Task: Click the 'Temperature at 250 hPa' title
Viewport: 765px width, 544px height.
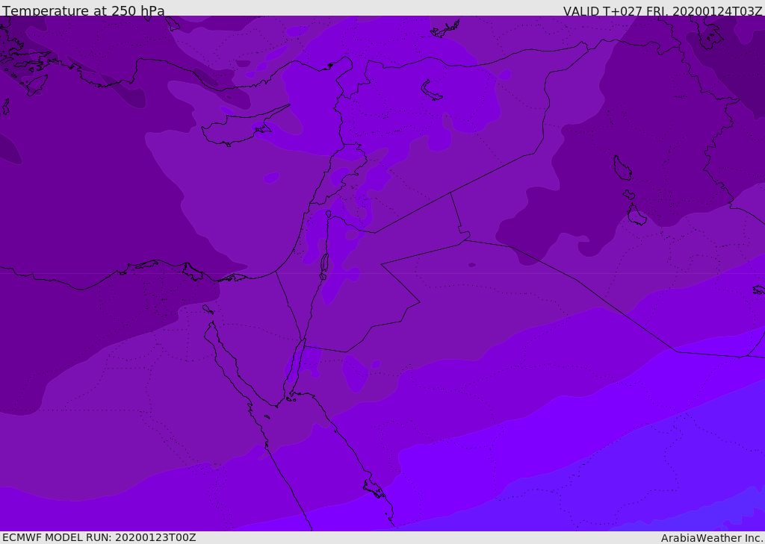Action: [x=84, y=10]
